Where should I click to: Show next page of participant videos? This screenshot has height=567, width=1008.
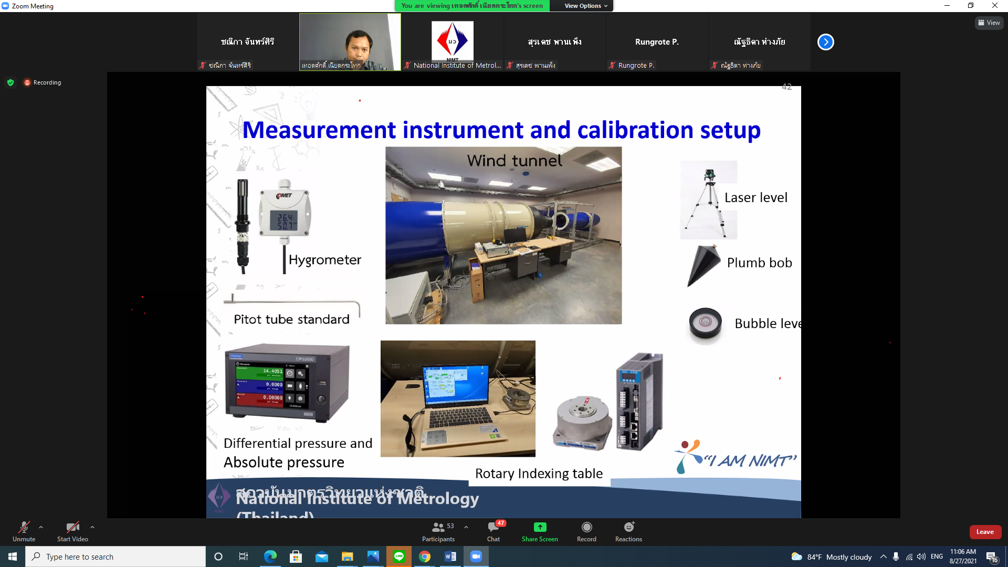click(825, 42)
